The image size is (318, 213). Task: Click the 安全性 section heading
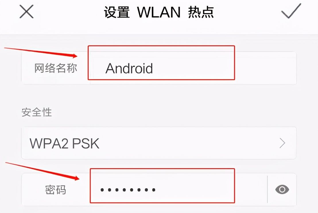(x=37, y=112)
